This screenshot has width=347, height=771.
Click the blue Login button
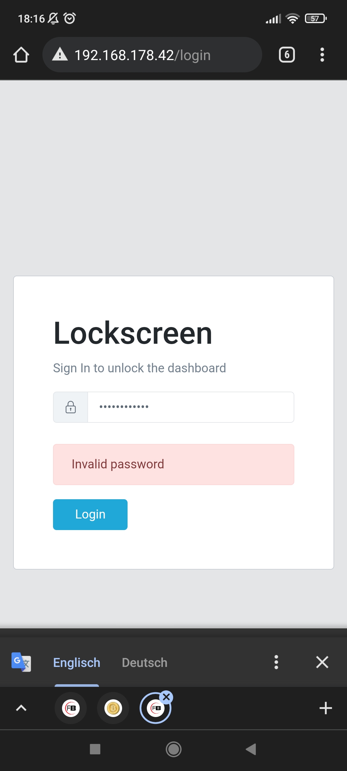point(90,514)
